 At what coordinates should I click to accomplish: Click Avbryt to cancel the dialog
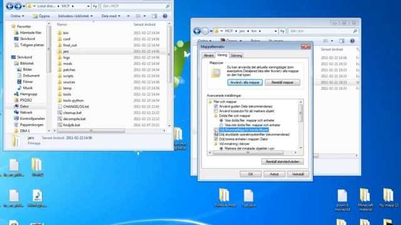tap(274, 174)
